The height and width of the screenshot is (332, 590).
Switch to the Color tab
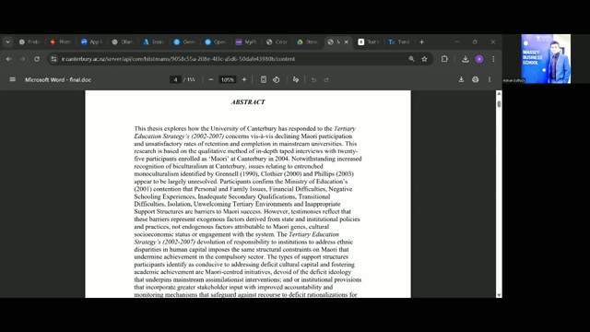(277, 41)
